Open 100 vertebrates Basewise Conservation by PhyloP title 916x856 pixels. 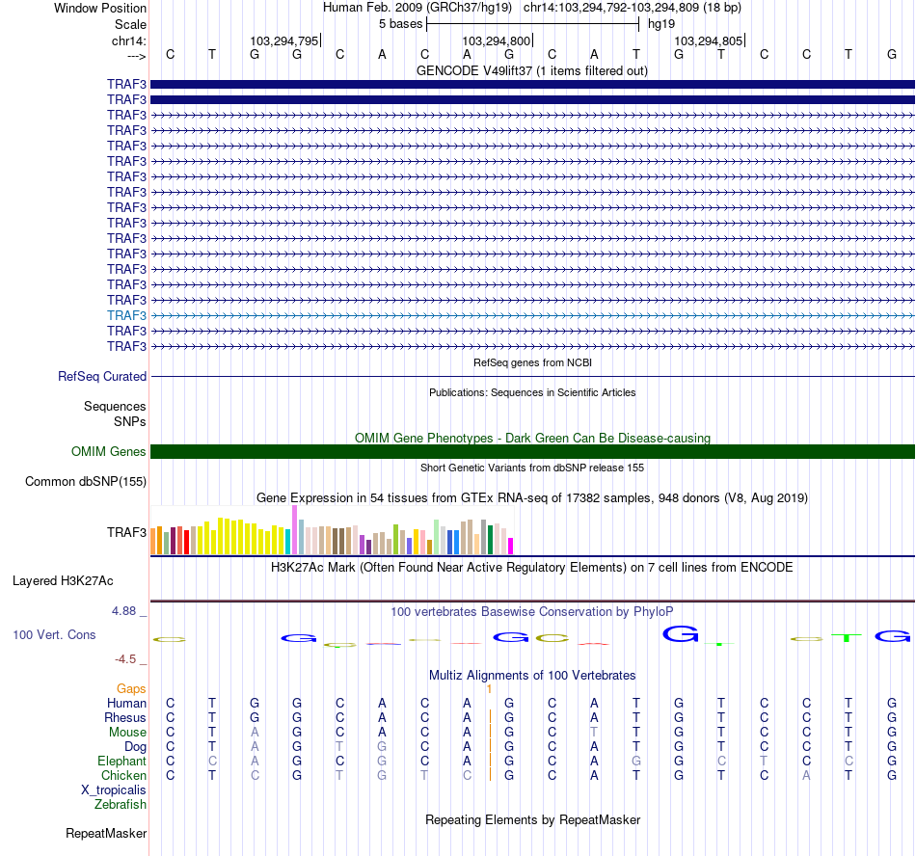coord(531,611)
